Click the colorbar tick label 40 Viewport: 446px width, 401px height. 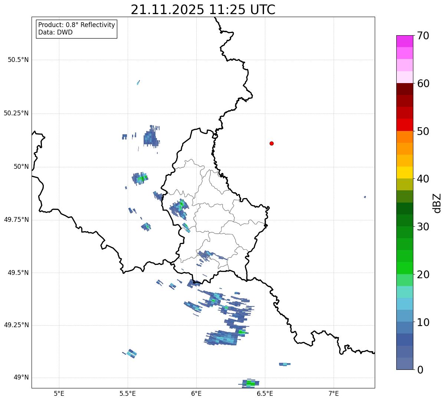click(x=423, y=179)
